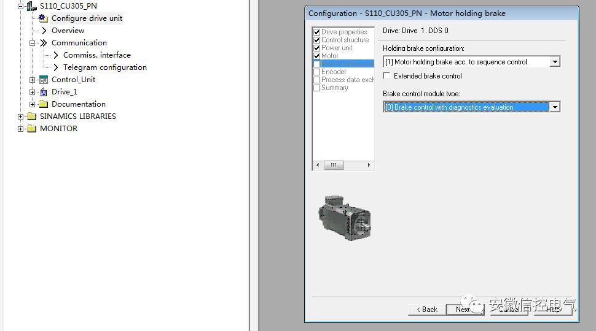Image resolution: width=596 pixels, height=331 pixels.
Task: Select S110_CU305_PN label in tree
Action: 68,6
